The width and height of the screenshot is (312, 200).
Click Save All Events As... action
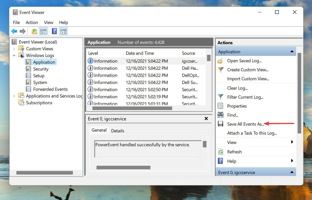246,124
